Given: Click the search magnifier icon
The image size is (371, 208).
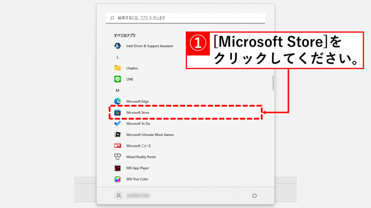Looking at the screenshot, I should pyautogui.click(x=112, y=18).
